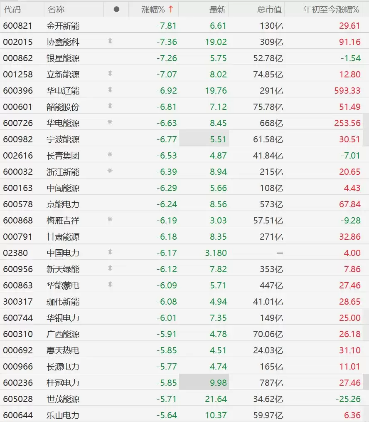This screenshot has height=422, width=369.
Task: Click the red sort arrow beside 涨幅%
Action: [x=171, y=9]
